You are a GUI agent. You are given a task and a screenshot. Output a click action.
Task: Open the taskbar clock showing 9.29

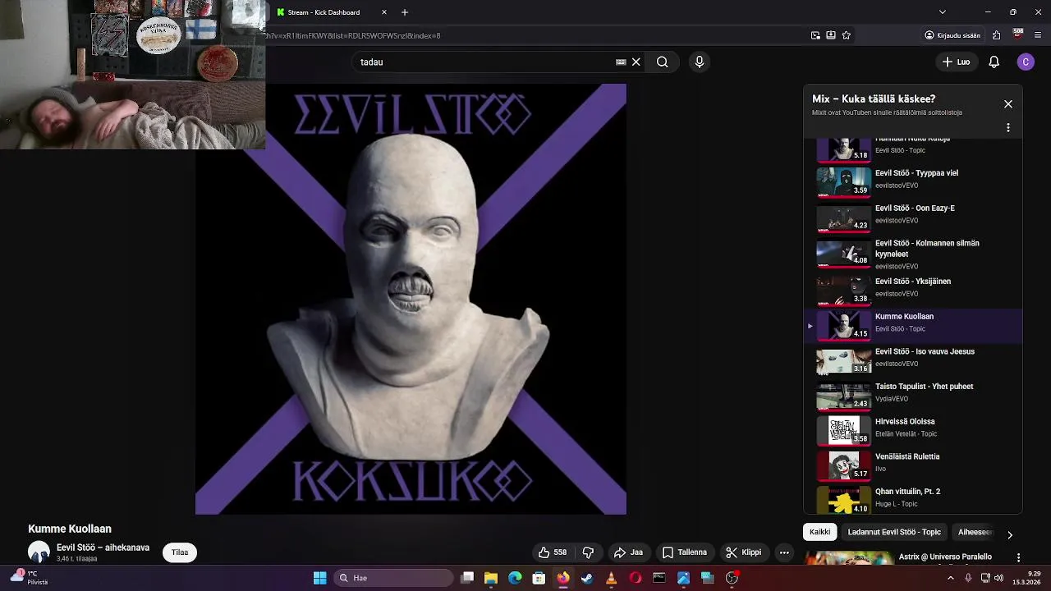(x=1027, y=578)
